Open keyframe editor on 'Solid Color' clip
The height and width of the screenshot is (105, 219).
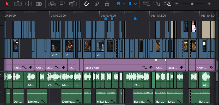pos(151,68)
